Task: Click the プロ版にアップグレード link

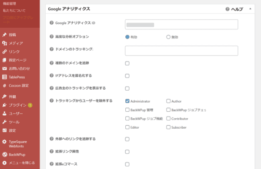Action: (18, 19)
